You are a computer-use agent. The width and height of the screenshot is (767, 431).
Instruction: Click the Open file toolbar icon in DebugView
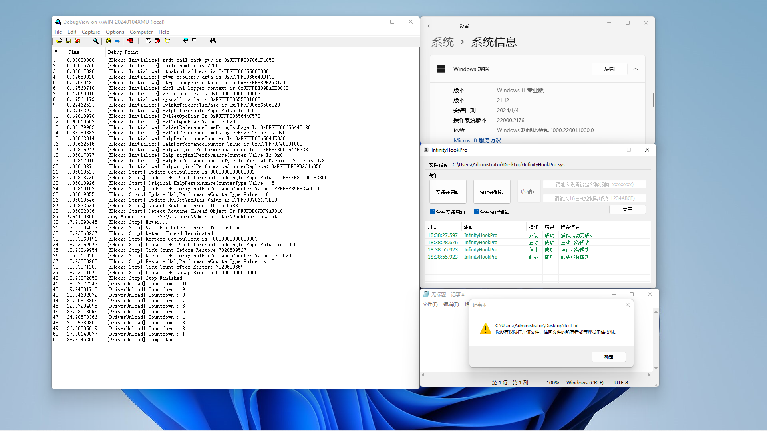tap(59, 41)
